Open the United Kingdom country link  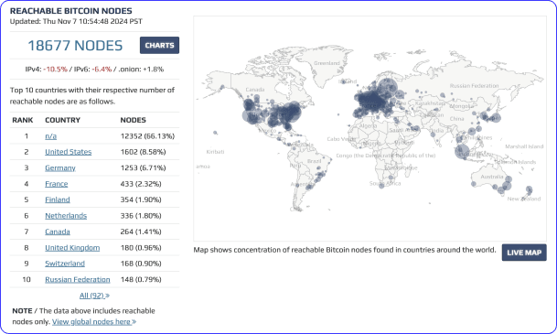[72, 248]
